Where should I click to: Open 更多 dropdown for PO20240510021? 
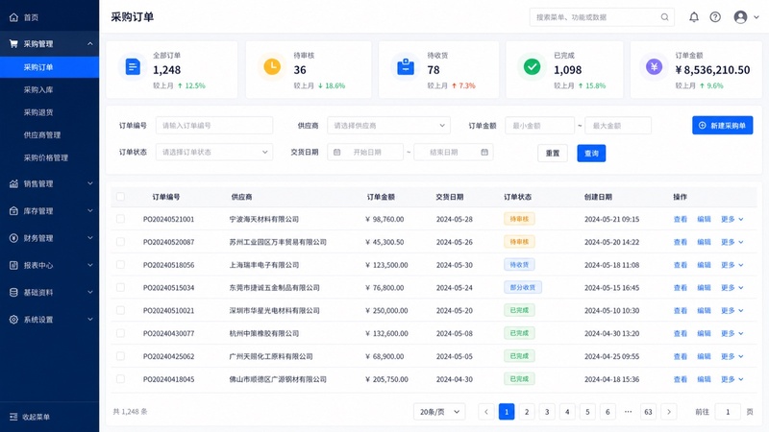click(x=732, y=310)
